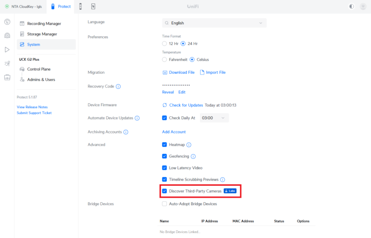Click the MAC Address column header
The image size is (371, 238).
(243, 221)
